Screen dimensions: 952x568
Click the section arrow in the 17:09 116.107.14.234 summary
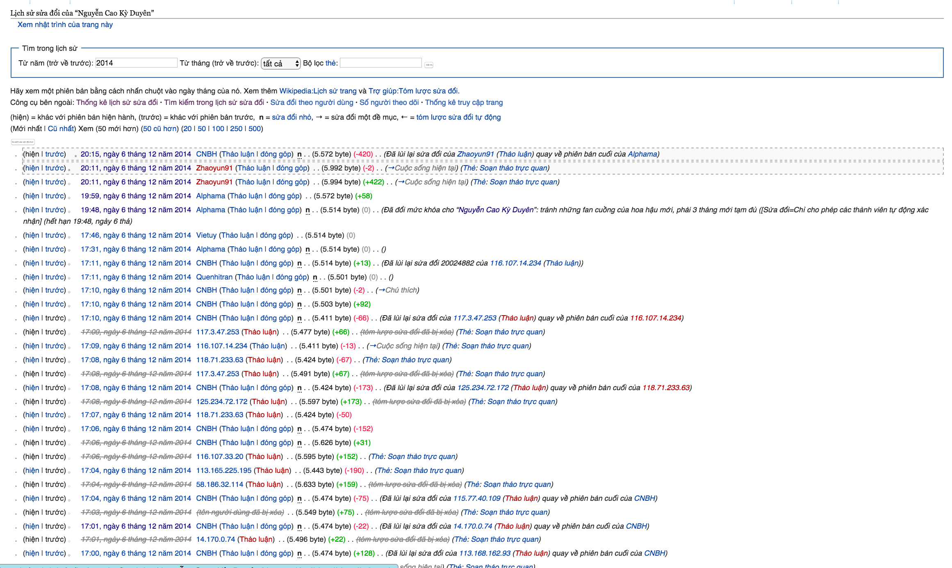tap(373, 346)
